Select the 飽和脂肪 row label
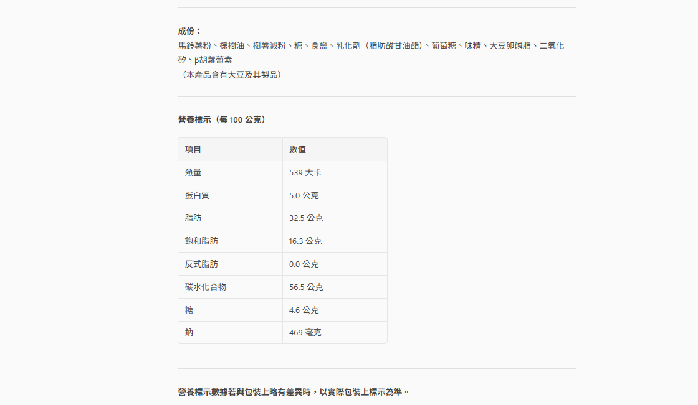Viewport: 698px width, 405px height. [x=201, y=241]
